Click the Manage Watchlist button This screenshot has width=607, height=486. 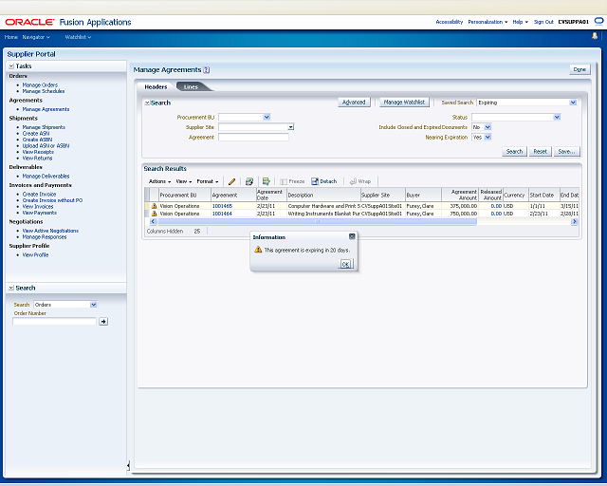coord(404,103)
